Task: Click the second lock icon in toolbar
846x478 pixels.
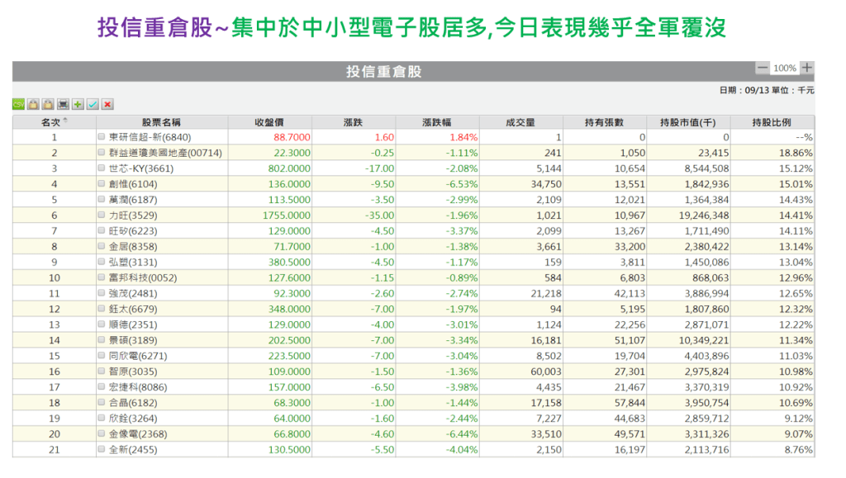Action: coord(48,104)
